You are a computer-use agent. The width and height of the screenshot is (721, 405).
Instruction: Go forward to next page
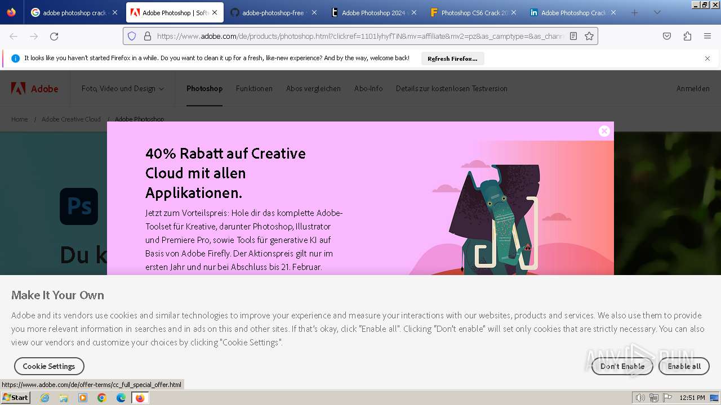point(34,36)
